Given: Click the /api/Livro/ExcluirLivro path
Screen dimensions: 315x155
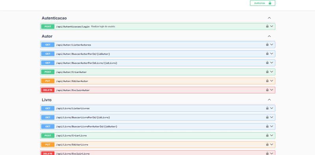Looking at the screenshot, I should tap(73, 153).
